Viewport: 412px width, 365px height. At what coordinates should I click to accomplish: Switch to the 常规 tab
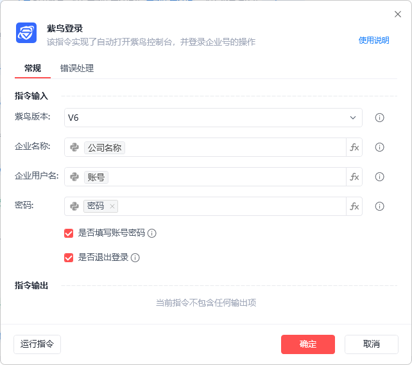point(33,68)
